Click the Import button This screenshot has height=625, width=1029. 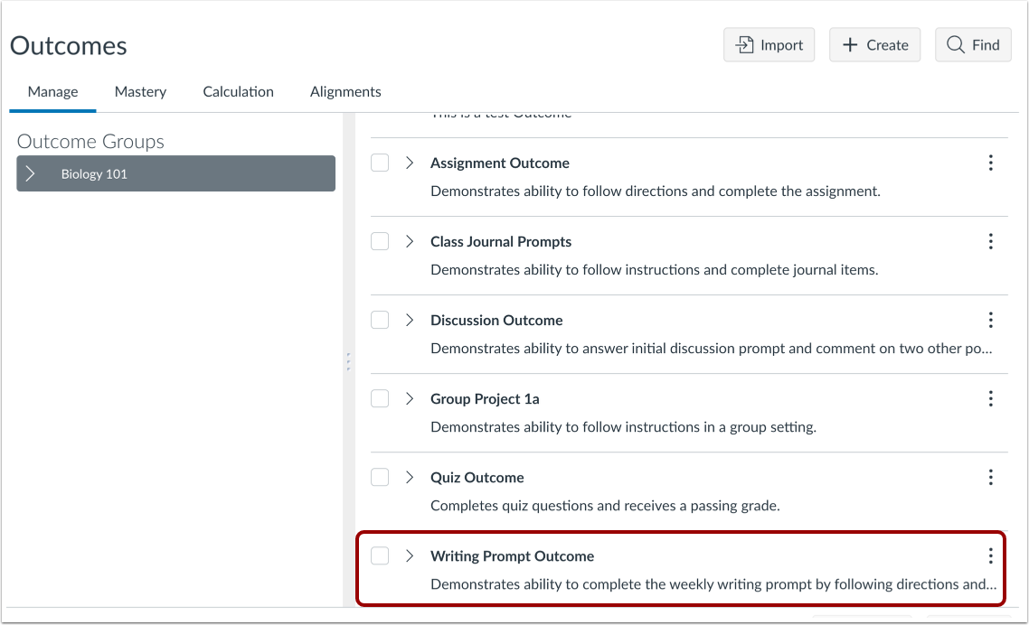tap(769, 45)
